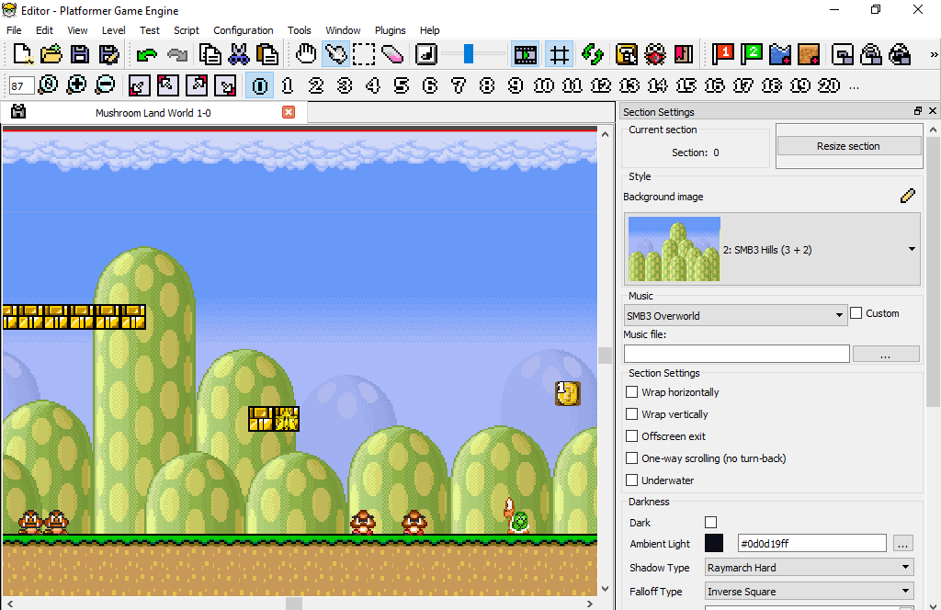
Task: Select the pointing-hand selection tool
Action: [x=335, y=54]
